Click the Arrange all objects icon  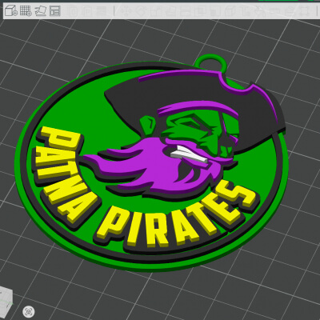tap(54, 11)
